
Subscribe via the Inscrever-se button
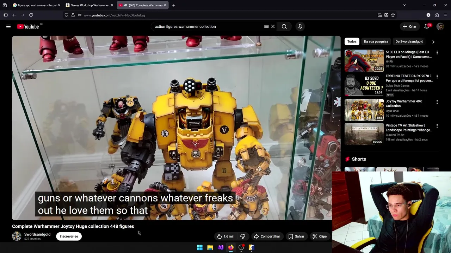[x=69, y=236]
